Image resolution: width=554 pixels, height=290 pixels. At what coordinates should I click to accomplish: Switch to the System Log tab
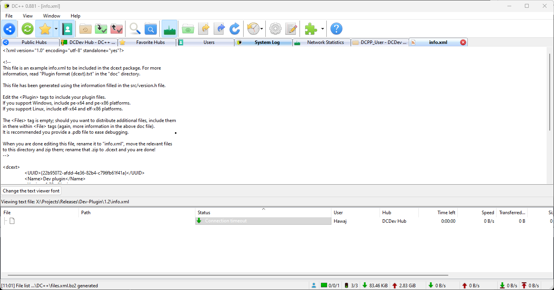coord(263,42)
